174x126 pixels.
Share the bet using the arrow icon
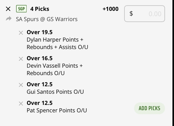(x=9, y=19)
